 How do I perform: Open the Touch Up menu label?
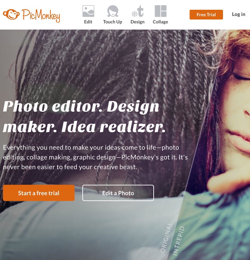point(113,22)
